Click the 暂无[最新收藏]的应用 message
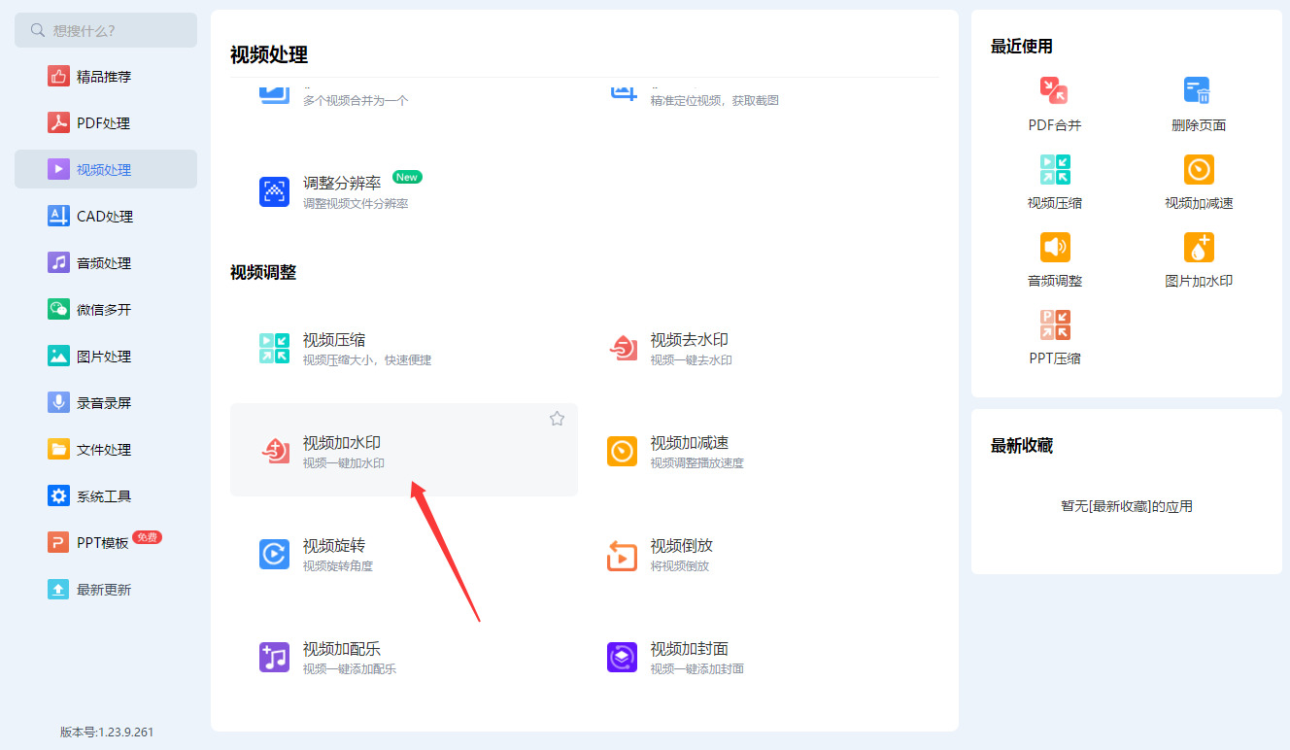The image size is (1290, 750). coord(1127,506)
